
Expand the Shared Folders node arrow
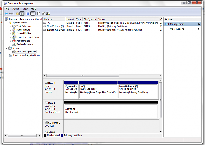pyautogui.click(x=10, y=34)
